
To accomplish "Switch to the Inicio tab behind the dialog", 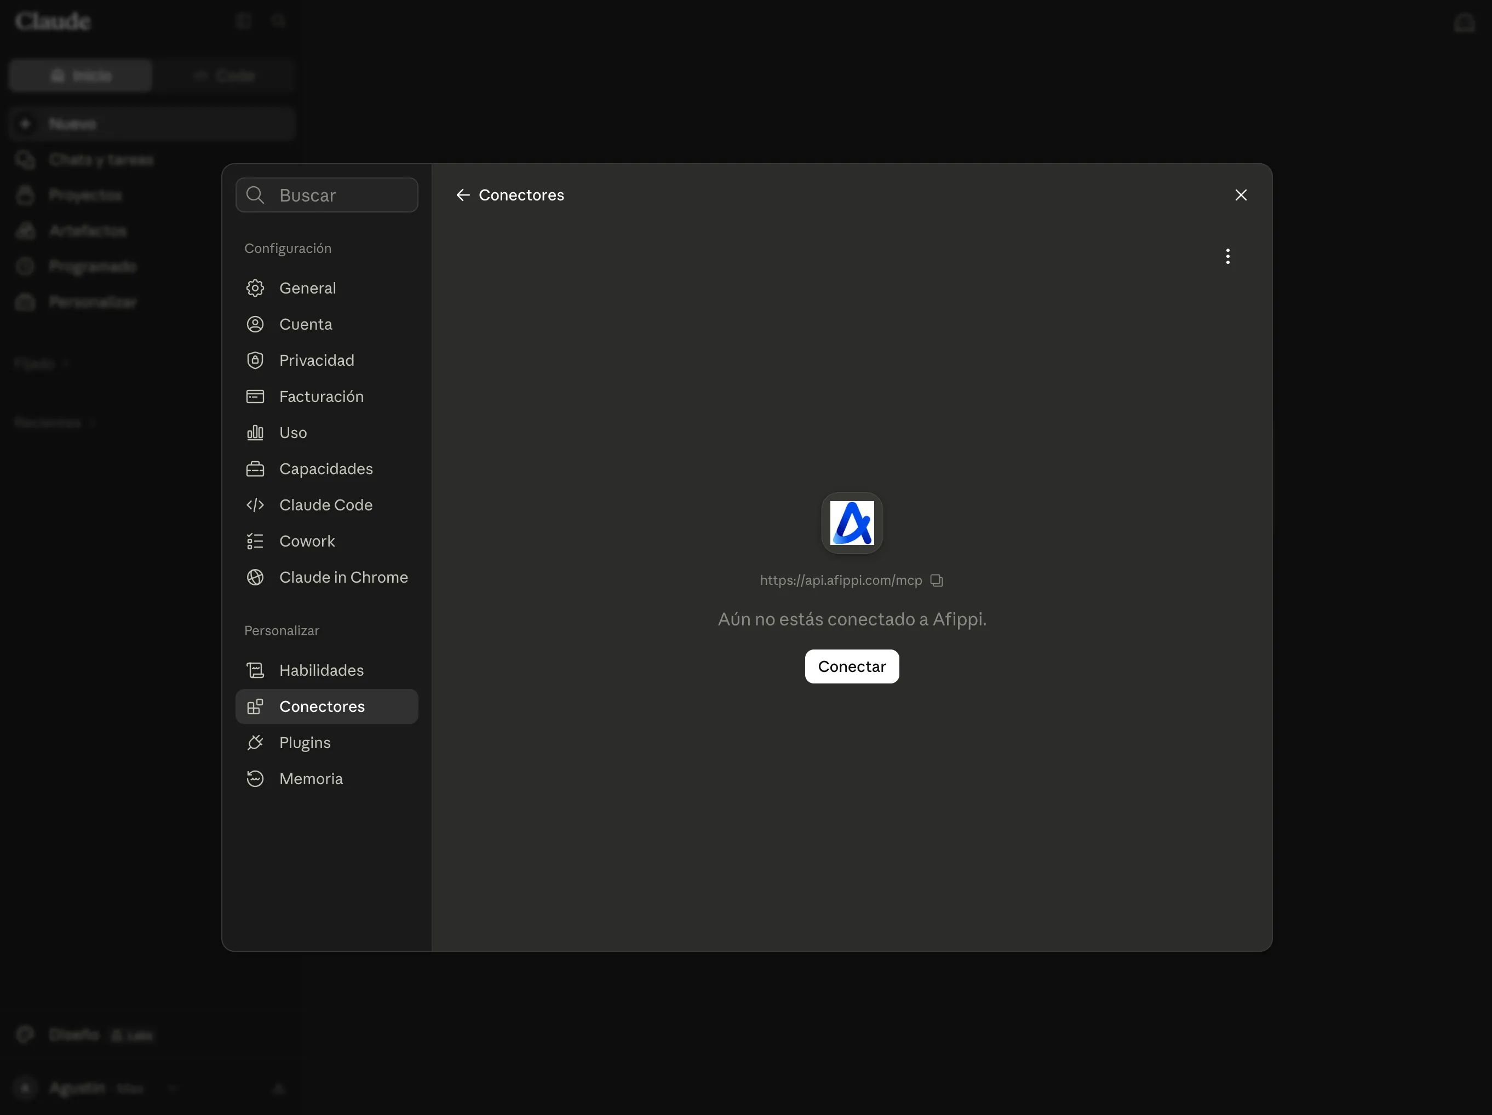I will coord(81,76).
